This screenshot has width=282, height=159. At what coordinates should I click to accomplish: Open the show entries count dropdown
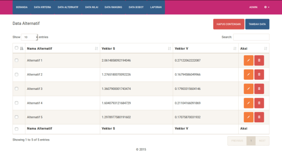(30, 37)
